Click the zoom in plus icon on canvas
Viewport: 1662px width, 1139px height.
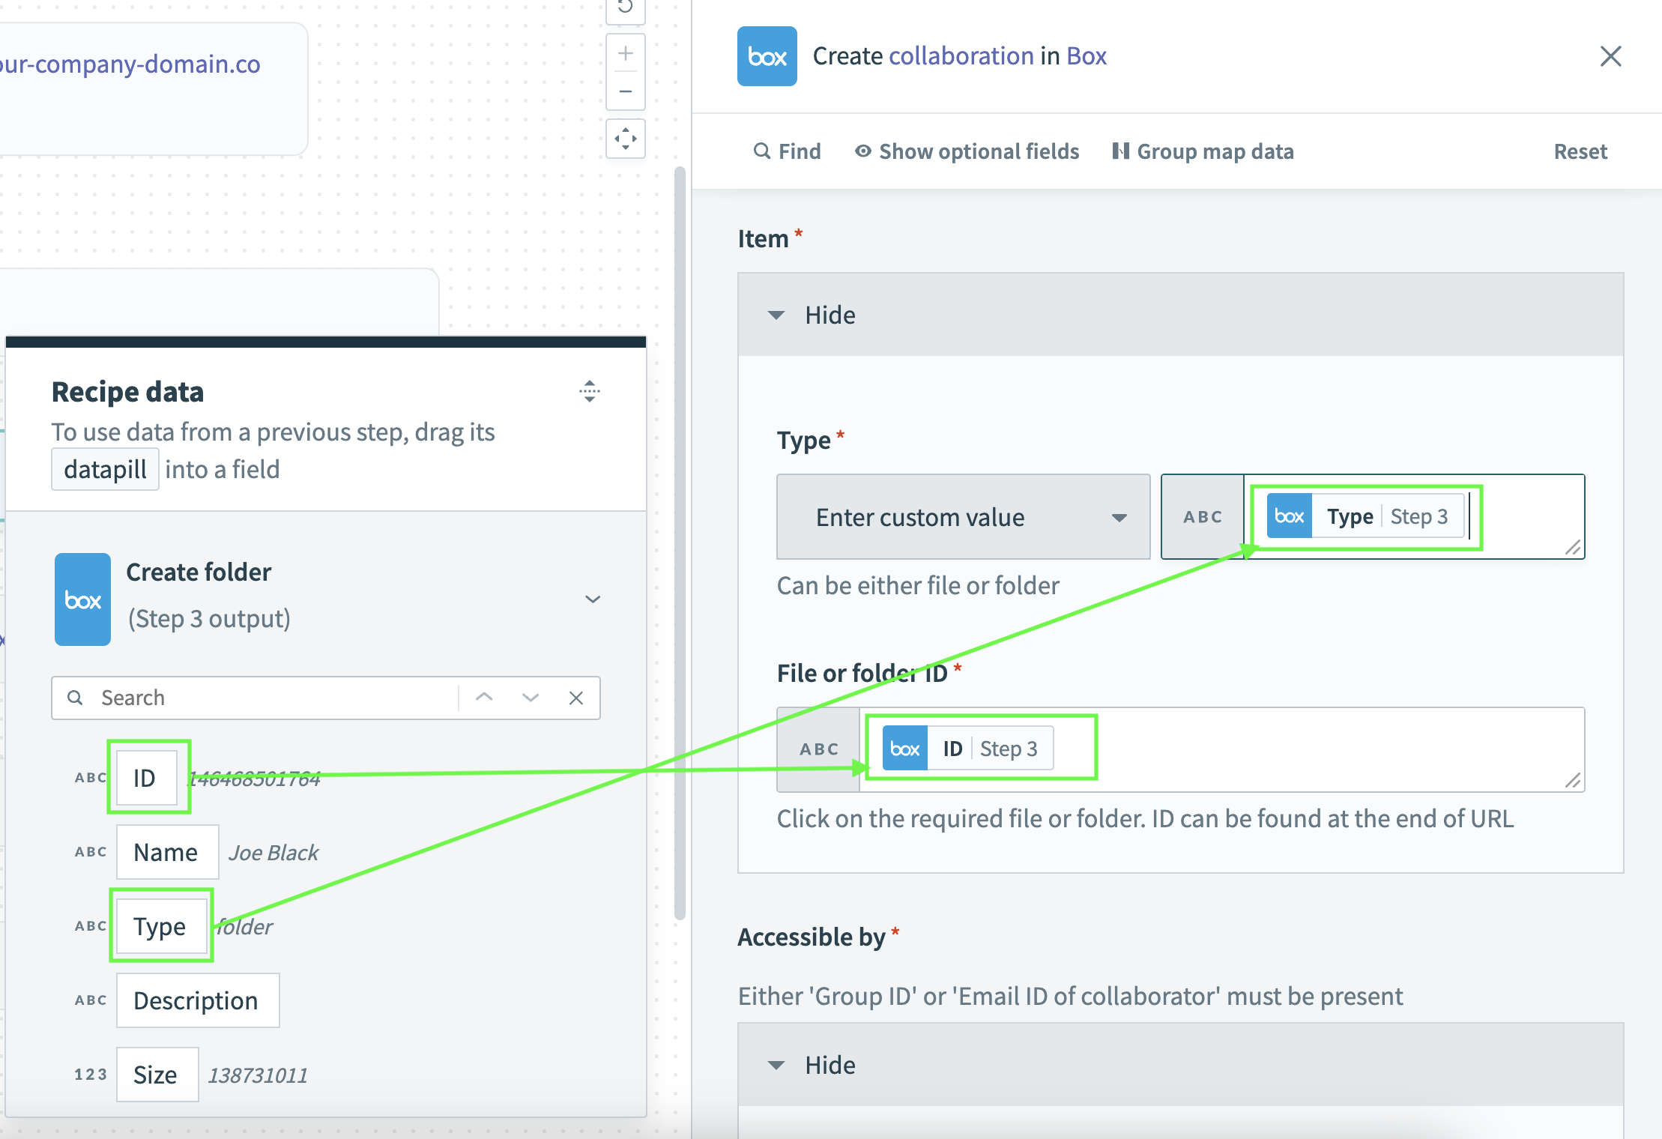[x=626, y=54]
